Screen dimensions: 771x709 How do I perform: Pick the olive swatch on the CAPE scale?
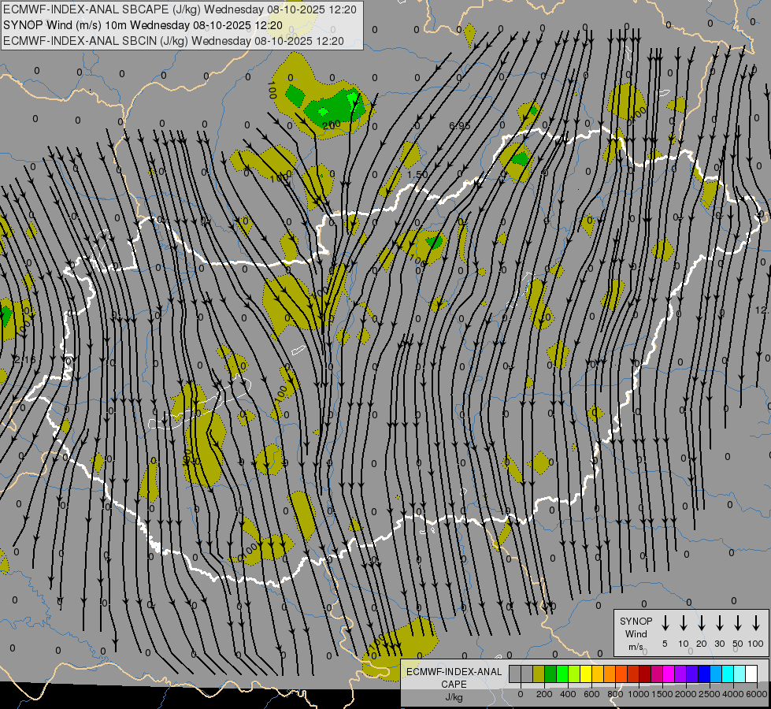(539, 674)
